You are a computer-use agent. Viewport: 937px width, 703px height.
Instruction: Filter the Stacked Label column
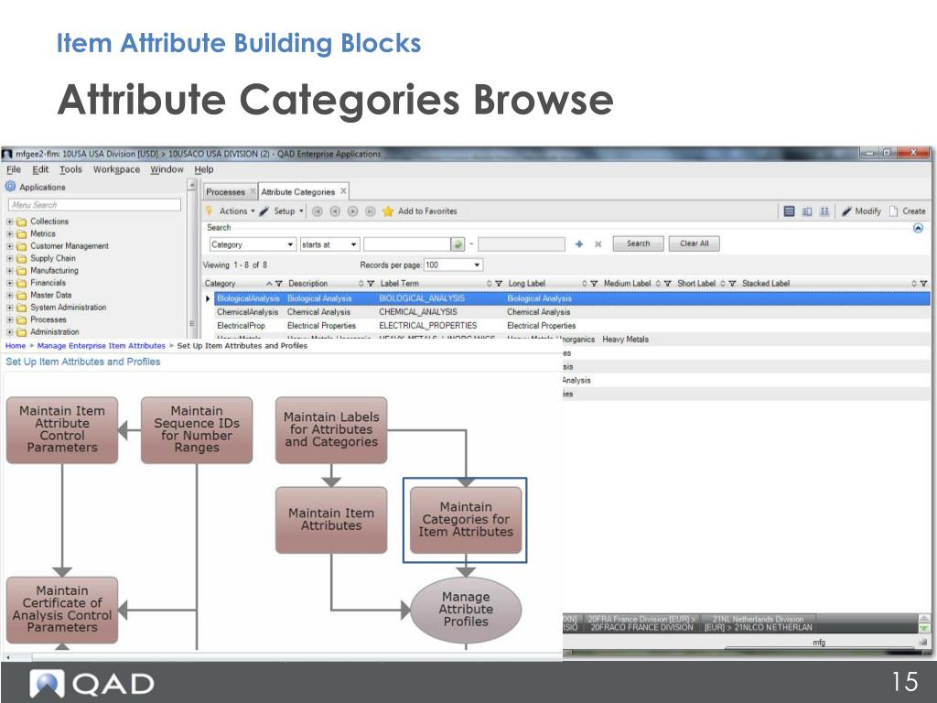click(x=923, y=284)
